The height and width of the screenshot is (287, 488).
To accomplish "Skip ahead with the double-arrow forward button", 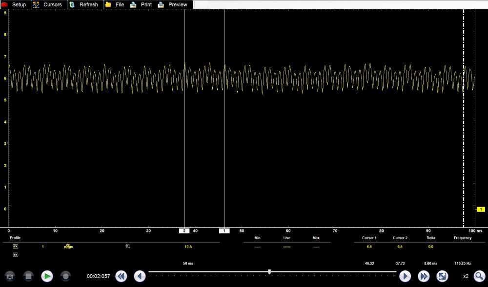I will click(424, 276).
